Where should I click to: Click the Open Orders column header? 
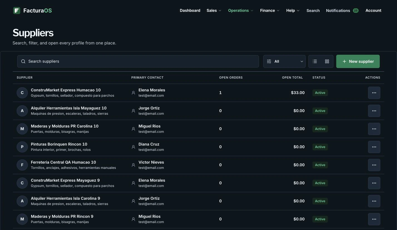231,77
